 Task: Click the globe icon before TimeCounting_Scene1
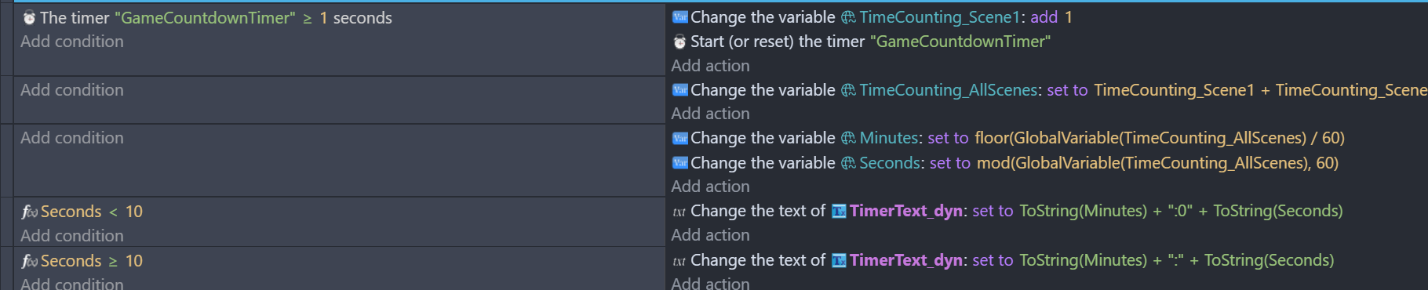(x=848, y=17)
